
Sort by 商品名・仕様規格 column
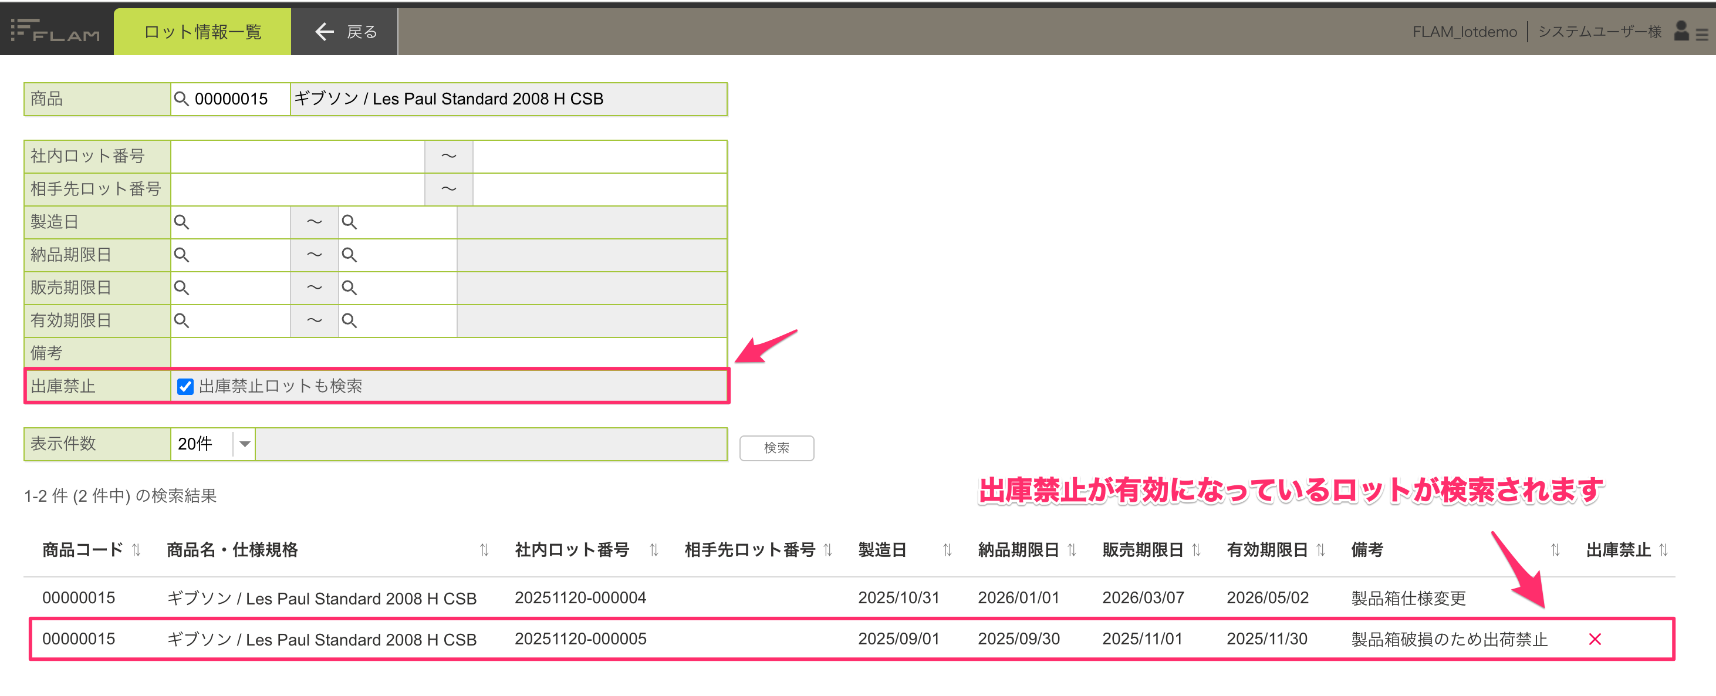click(x=484, y=549)
